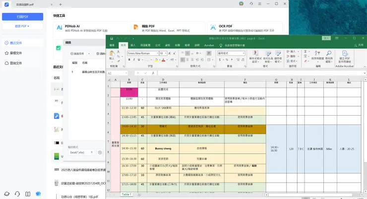The image size is (367, 199).
Task: Switch to the Page Layout tab in Excel
Action: [145, 45]
